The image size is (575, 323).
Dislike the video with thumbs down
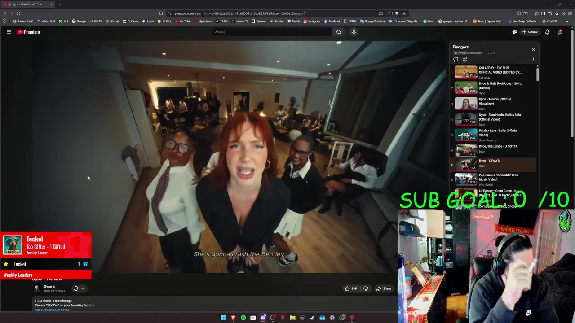tap(366, 288)
